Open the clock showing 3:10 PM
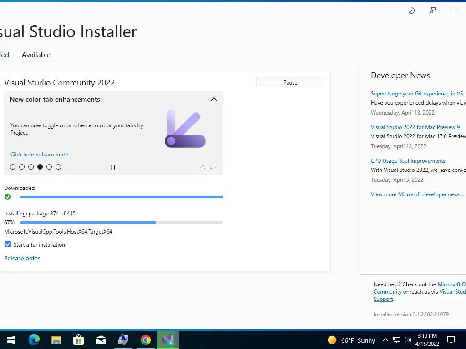The image size is (466, 349). [427, 340]
